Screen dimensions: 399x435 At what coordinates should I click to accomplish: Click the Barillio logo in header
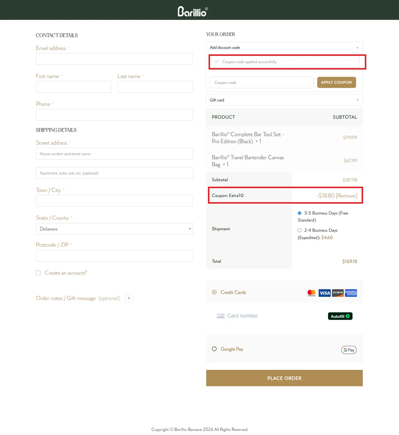[x=193, y=11]
